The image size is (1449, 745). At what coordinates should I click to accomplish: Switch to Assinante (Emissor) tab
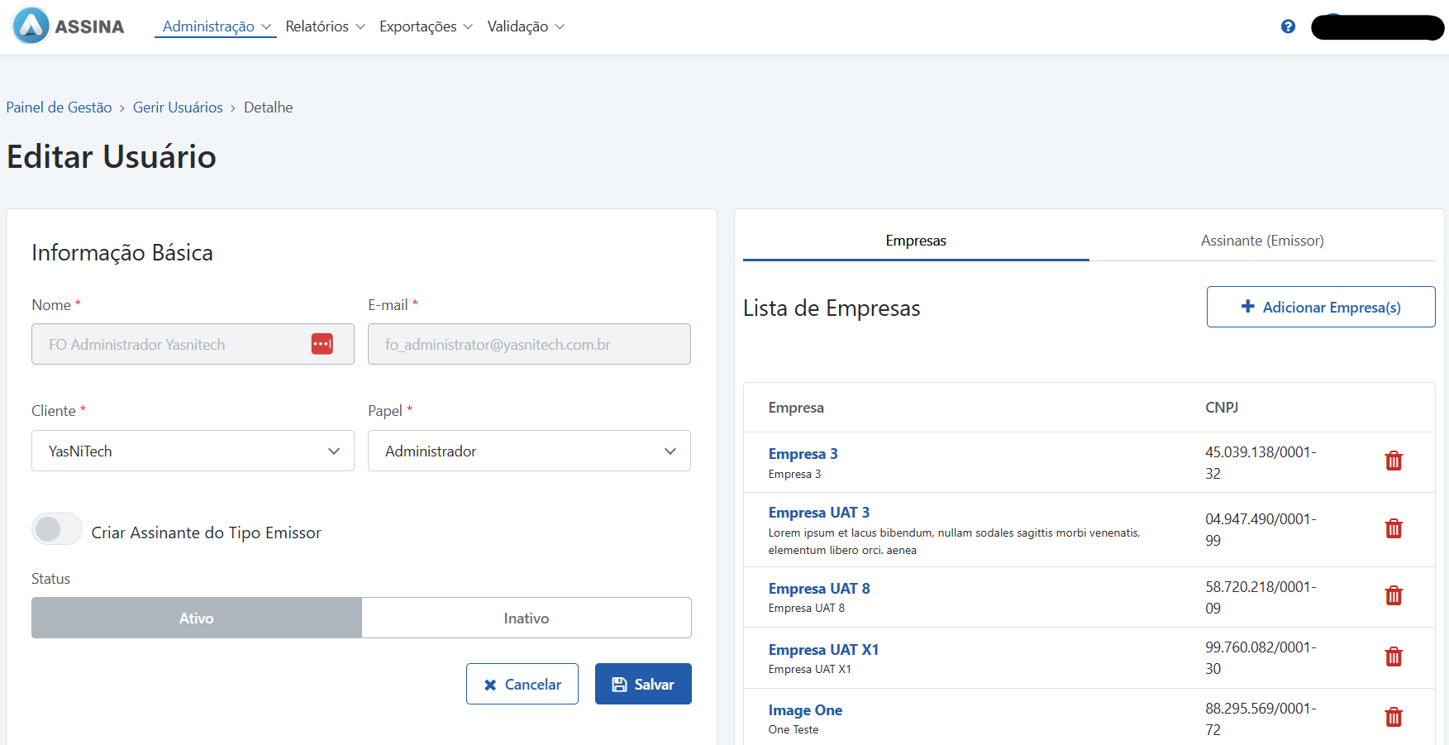[x=1261, y=241]
